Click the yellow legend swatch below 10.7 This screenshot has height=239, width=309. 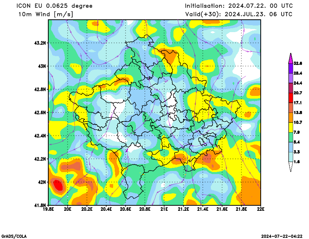click(291, 128)
